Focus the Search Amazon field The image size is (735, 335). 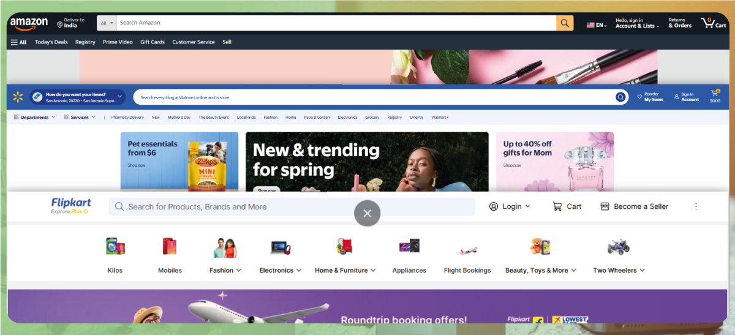336,23
